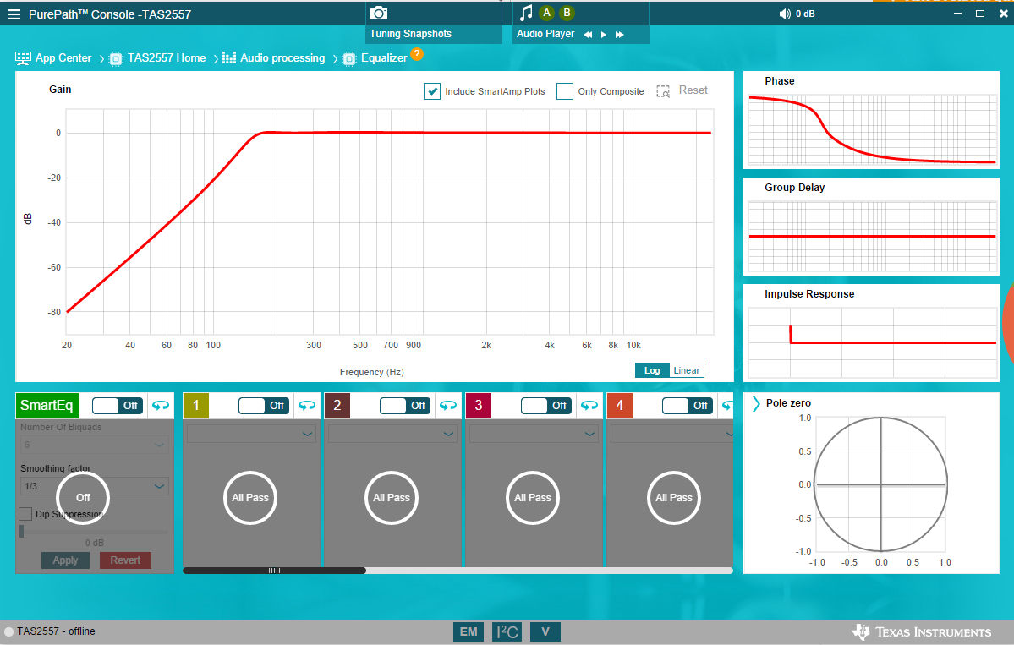Turn on biquad 3 switch
This screenshot has width=1014, height=645.
click(x=545, y=405)
